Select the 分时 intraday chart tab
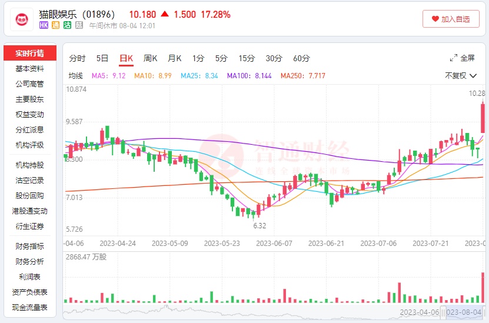This screenshot has height=323, width=489. click(x=77, y=58)
